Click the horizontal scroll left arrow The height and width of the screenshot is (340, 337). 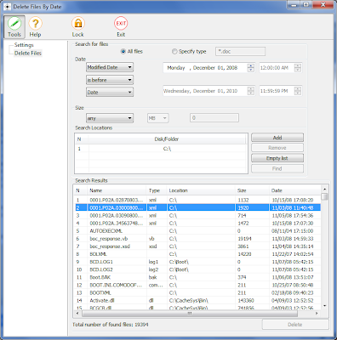point(77,314)
